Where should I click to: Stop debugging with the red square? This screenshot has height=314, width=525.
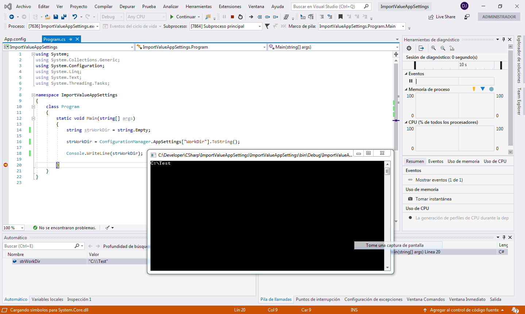click(232, 17)
